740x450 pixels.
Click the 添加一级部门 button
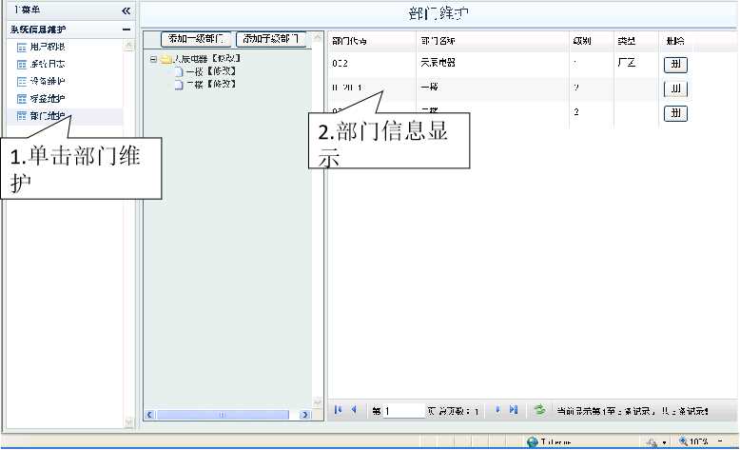point(196,39)
